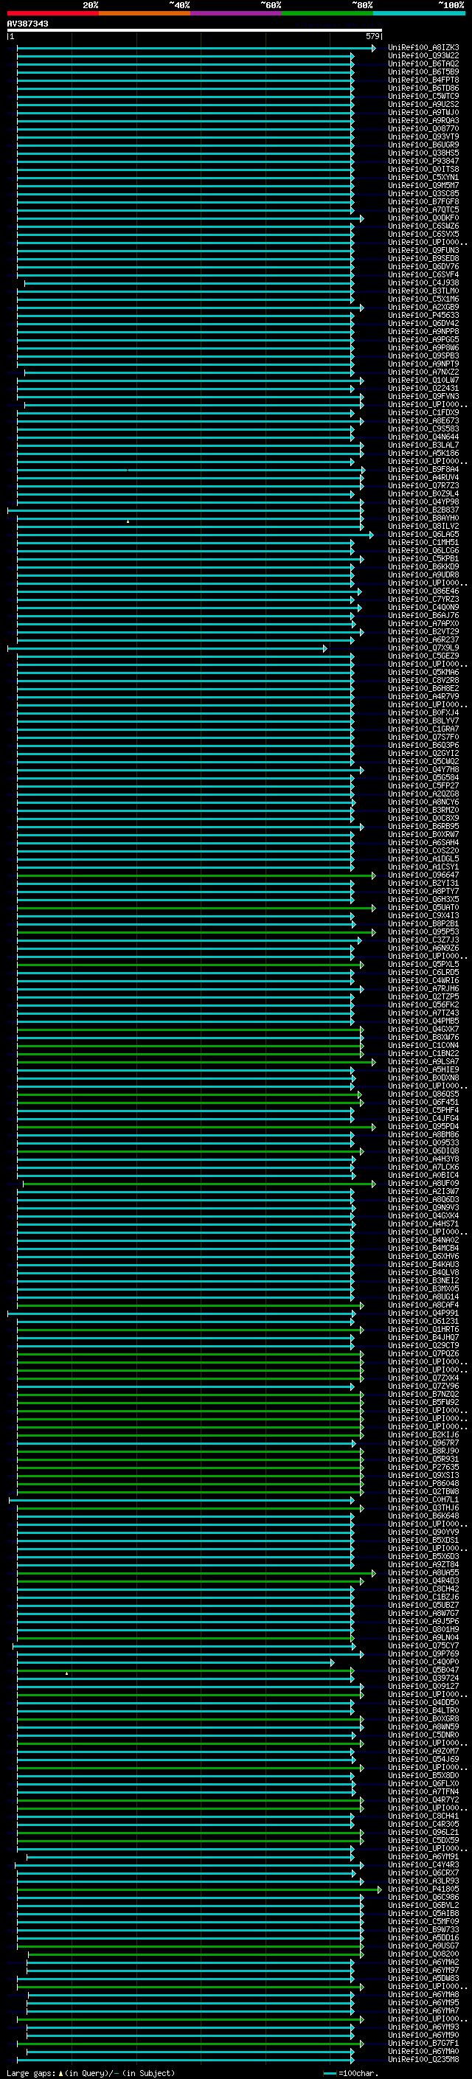Image resolution: width=472 pixels, height=2079 pixels.
Task: Open UniRef100_Q9FUN3 subject
Action: pos(423,251)
